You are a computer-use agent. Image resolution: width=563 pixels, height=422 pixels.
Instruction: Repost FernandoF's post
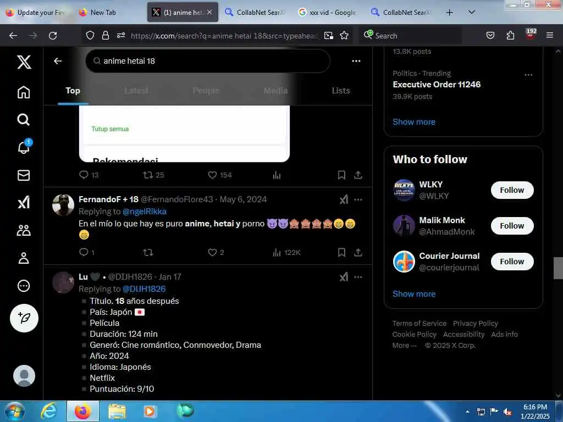pyautogui.click(x=148, y=253)
